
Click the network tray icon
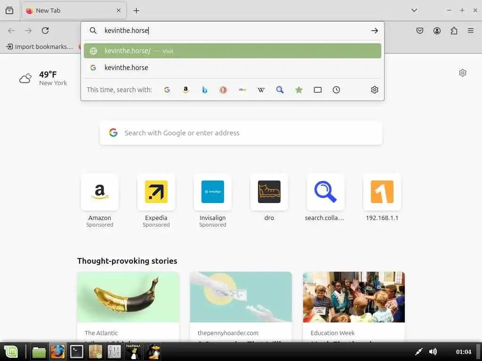pyautogui.click(x=418, y=352)
